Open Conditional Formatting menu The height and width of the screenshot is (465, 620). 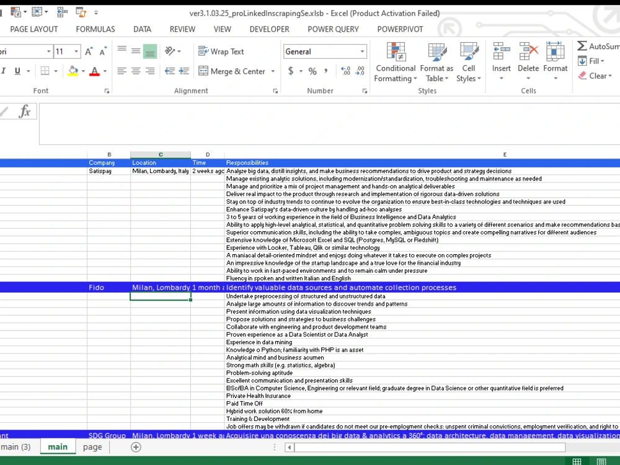396,62
